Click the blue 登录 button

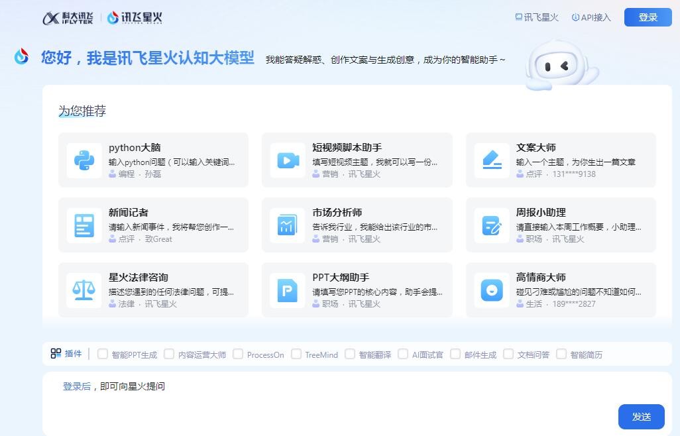tap(648, 17)
